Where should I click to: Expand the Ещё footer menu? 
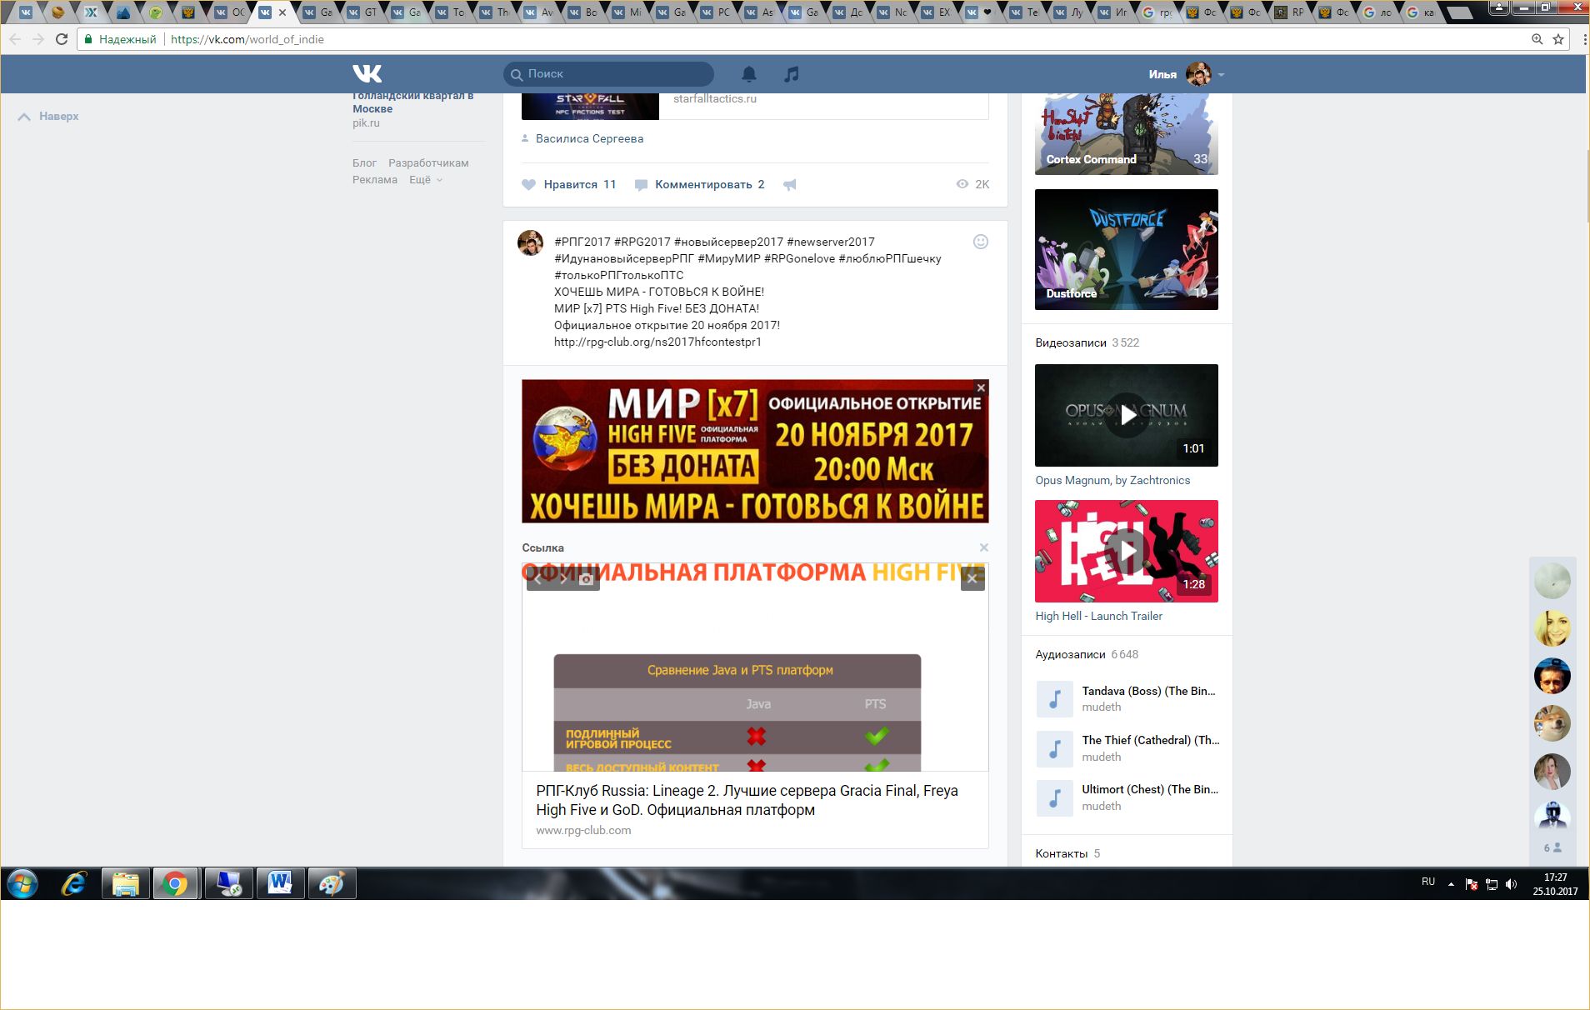[x=425, y=180]
